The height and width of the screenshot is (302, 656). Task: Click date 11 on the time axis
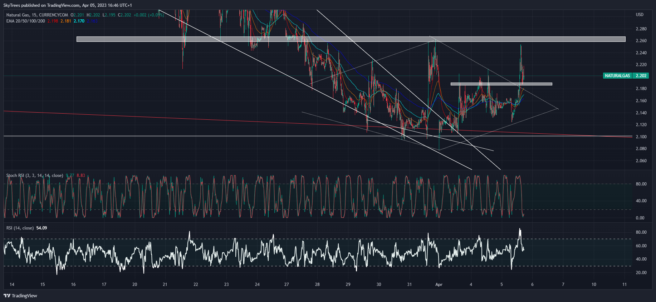(x=625, y=285)
